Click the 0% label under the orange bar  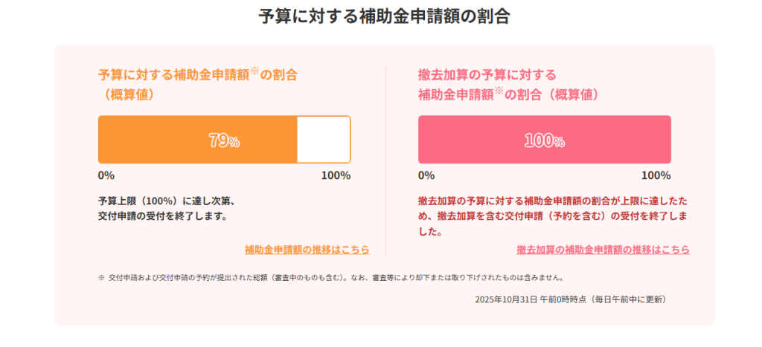(106, 176)
